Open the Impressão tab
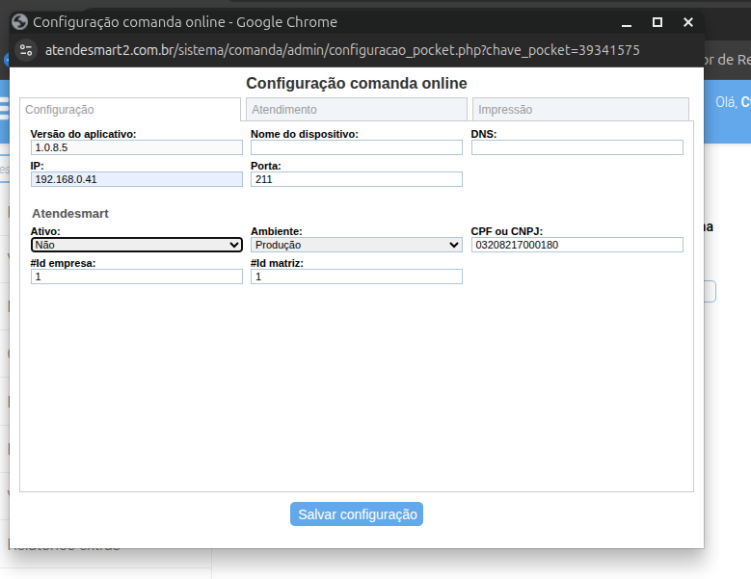Image resolution: width=751 pixels, height=579 pixels. click(580, 110)
